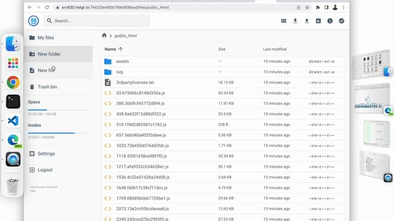Reload the page with the refresh icon

(47, 7)
